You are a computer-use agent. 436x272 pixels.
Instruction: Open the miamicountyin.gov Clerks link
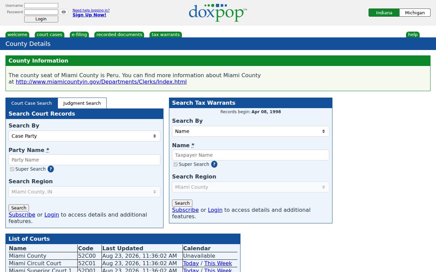click(101, 82)
